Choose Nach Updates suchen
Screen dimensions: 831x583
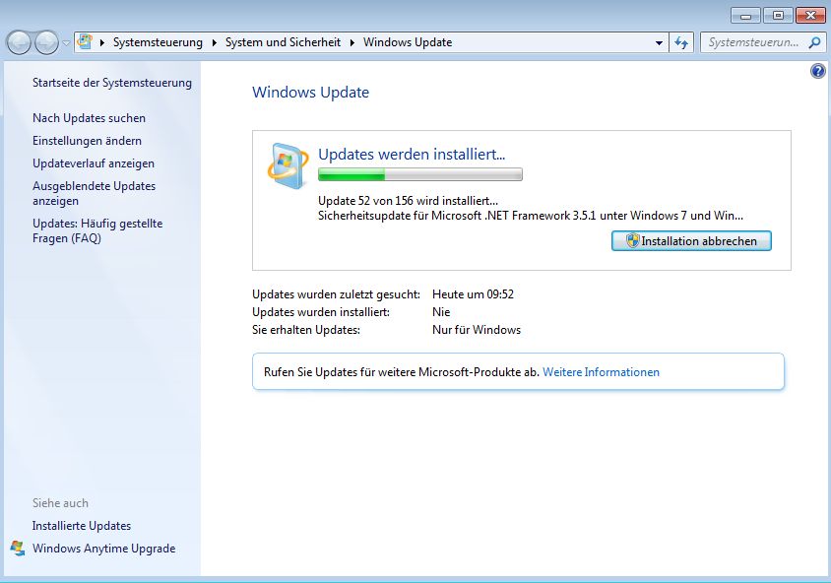click(89, 118)
